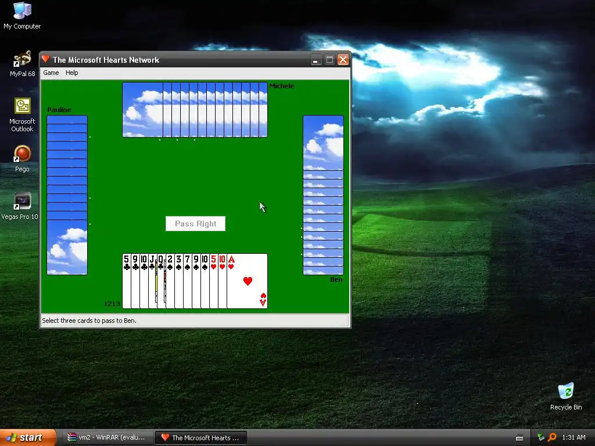Viewport: 595px width, 446px height.
Task: Maximize the Hearts window
Action: pos(329,60)
